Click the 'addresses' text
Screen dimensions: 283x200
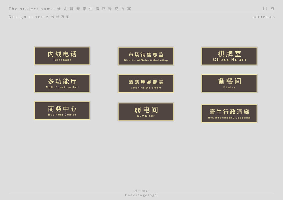pos(264,17)
